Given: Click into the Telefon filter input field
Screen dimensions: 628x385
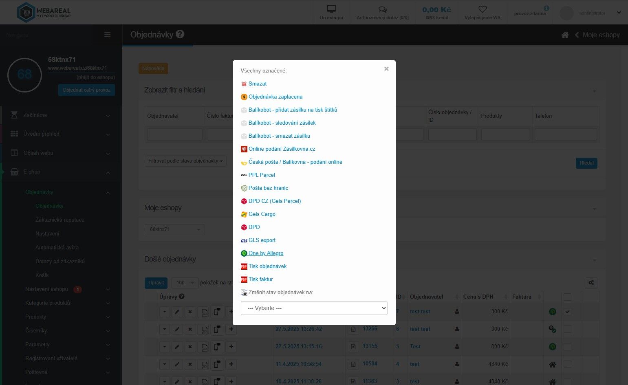Looking at the screenshot, I should click(x=566, y=134).
